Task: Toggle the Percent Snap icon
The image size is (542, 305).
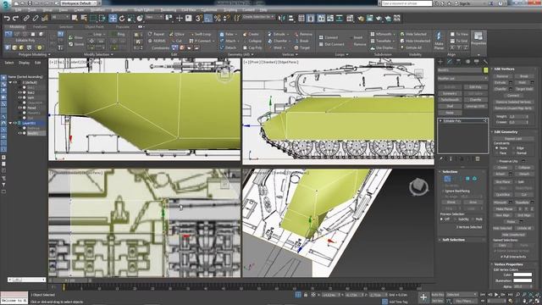Action: (x=217, y=18)
